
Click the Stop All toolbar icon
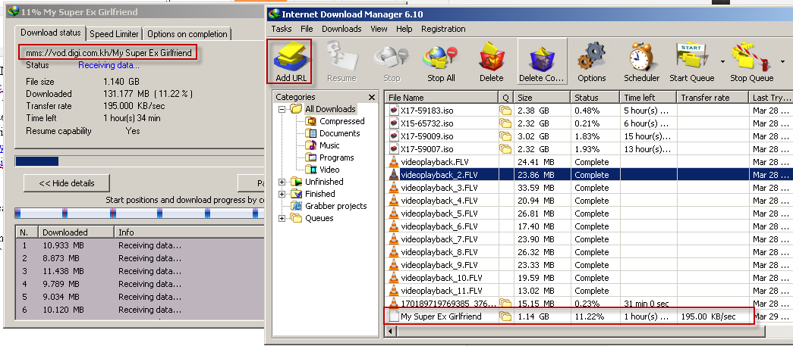(x=442, y=61)
